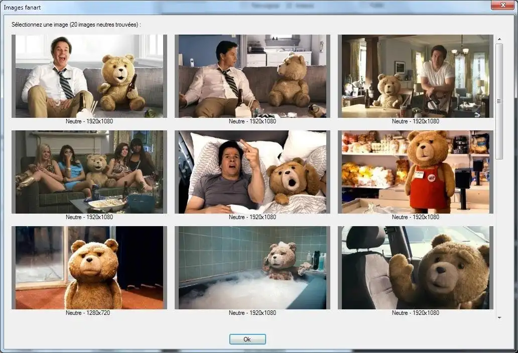Pick thumbnail with four women on couch
Viewport: 518px width, 353px height.
(89, 172)
